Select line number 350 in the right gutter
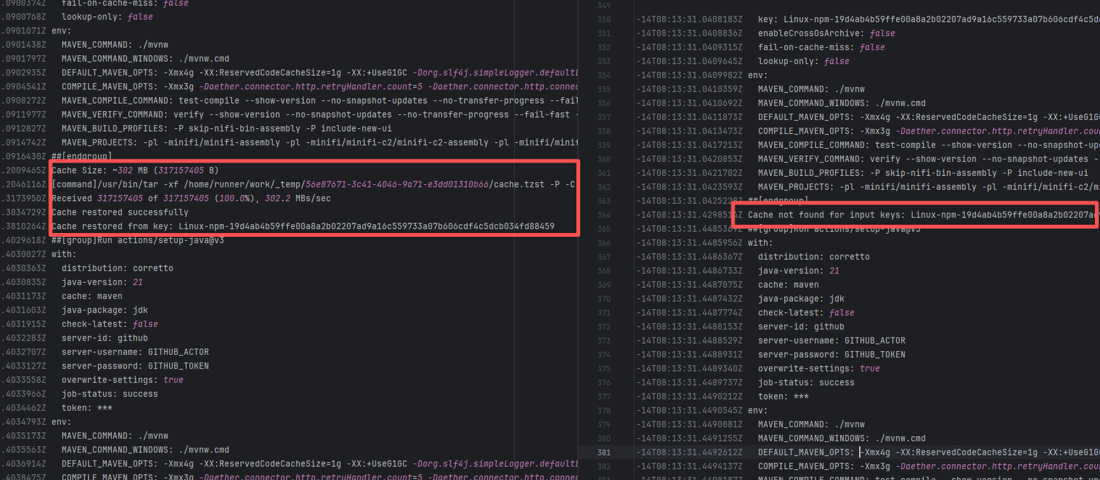Viewport: 1100px width, 480px height. coord(604,20)
